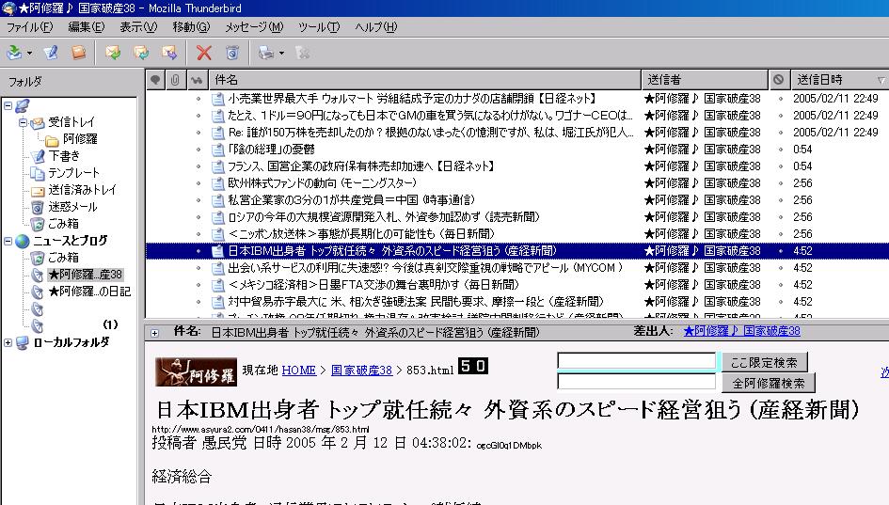Click the 全阿修羅検索 button
This screenshot has height=505, width=889.
coord(769,383)
